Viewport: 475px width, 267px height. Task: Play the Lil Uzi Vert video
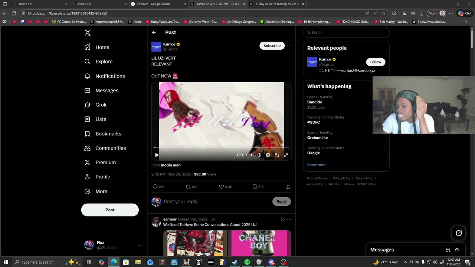(x=157, y=155)
